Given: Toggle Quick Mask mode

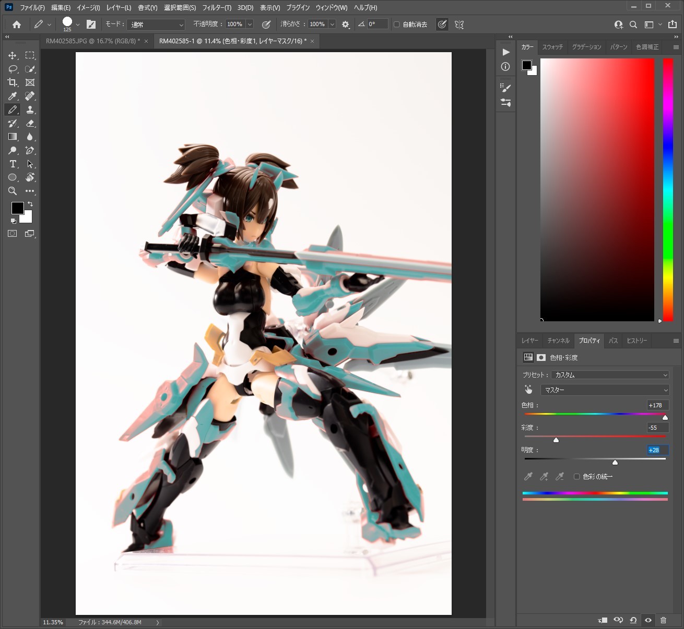Looking at the screenshot, I should 13,234.
